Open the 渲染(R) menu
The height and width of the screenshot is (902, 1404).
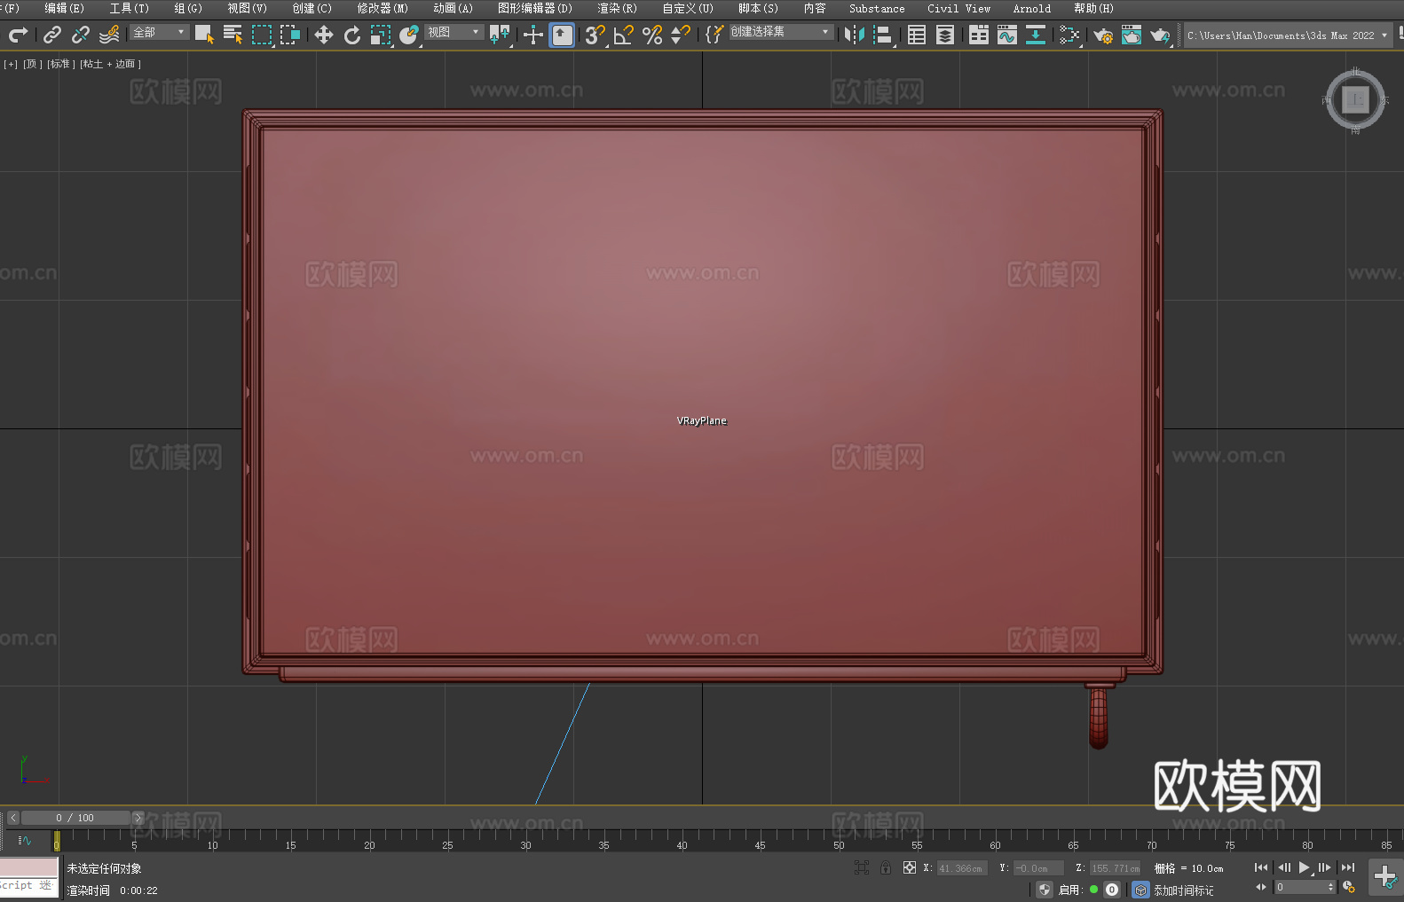click(x=618, y=8)
